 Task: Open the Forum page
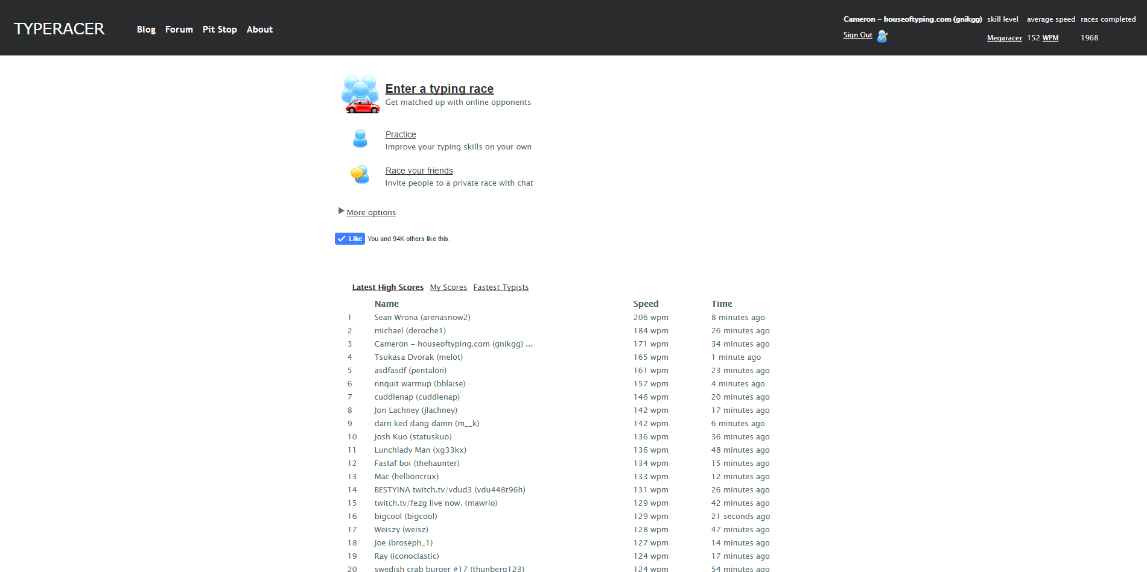179,29
